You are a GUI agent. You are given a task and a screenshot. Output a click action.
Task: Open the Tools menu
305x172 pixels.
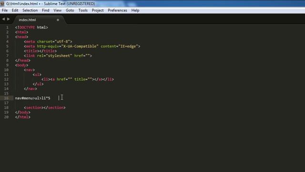[x=83, y=11]
